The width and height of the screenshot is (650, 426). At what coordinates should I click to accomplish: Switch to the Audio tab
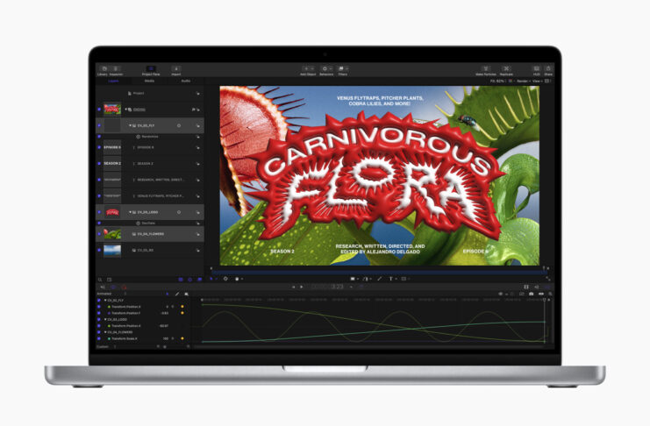[x=186, y=81]
